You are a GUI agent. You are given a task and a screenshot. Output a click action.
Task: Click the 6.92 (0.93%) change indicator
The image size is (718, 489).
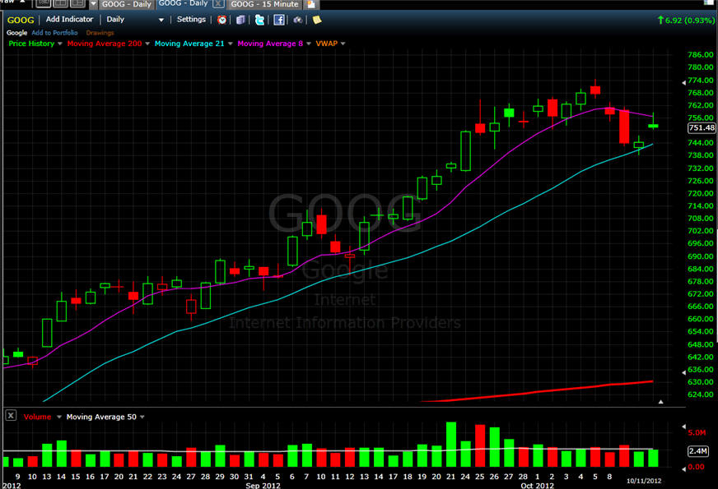pyautogui.click(x=686, y=21)
